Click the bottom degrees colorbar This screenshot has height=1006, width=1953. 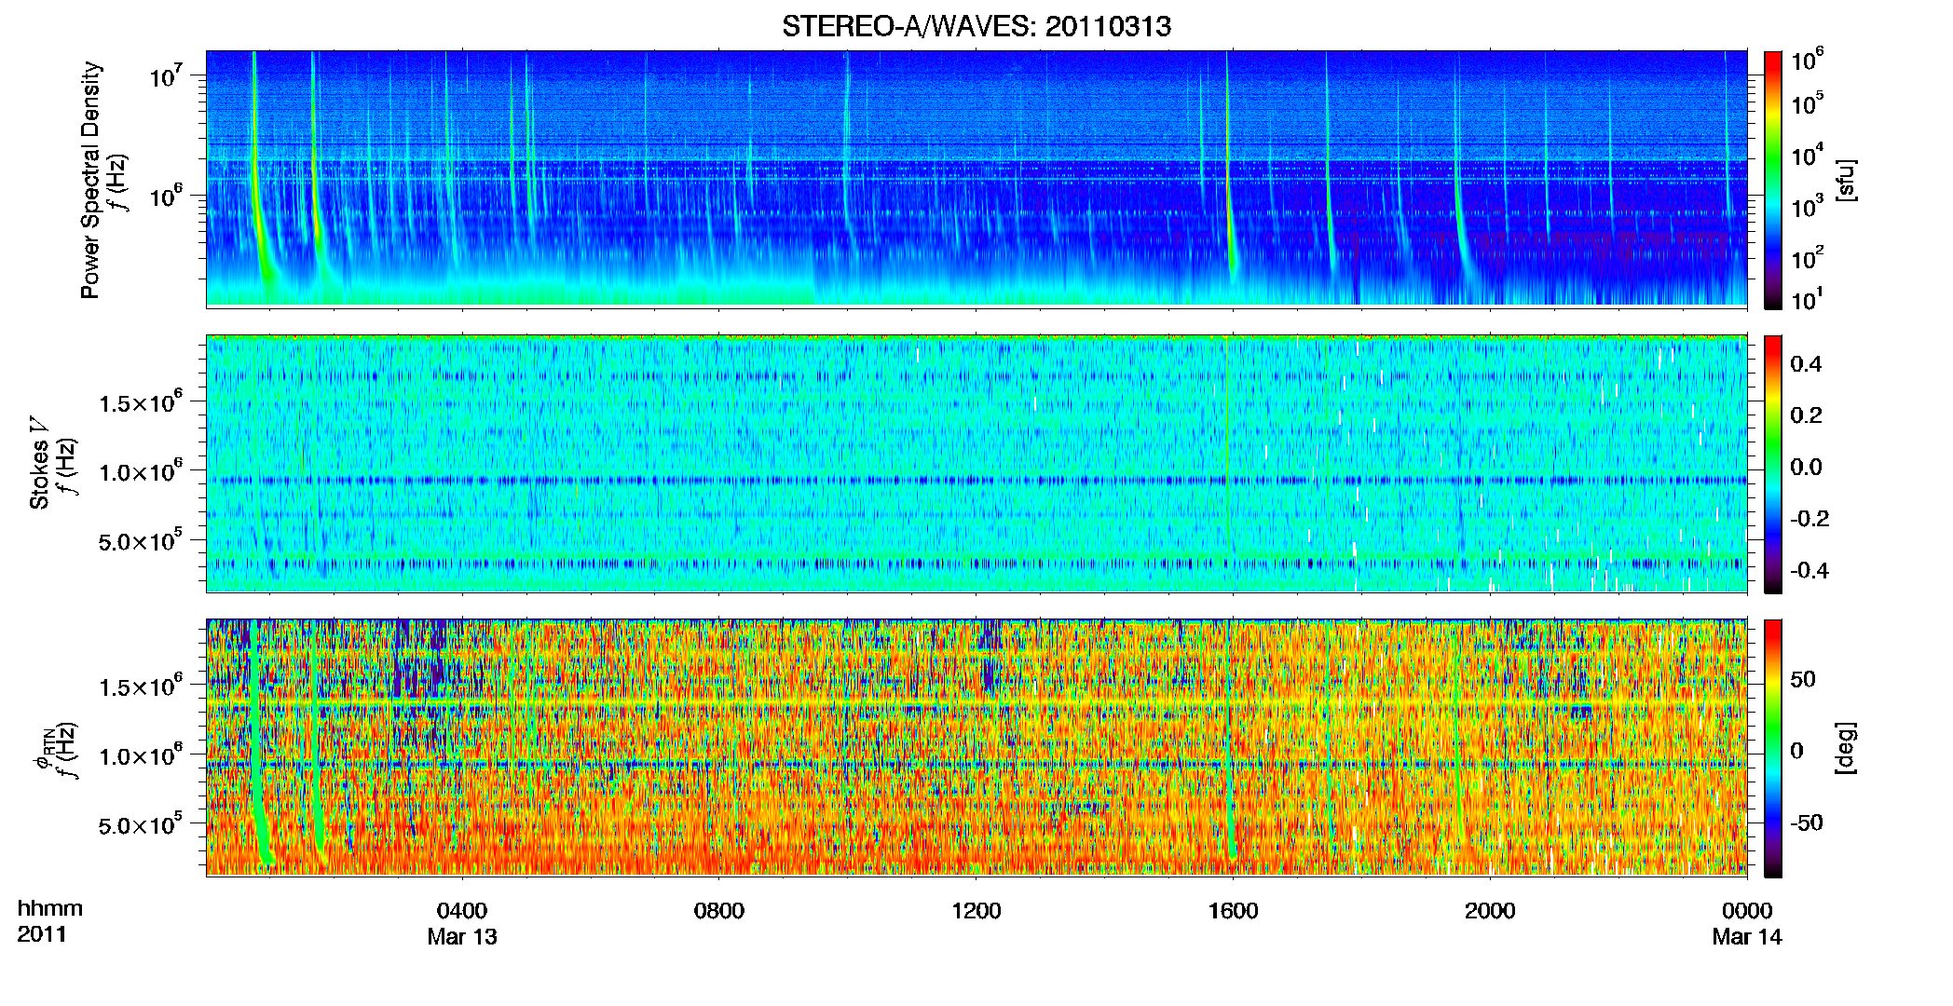1772,748
